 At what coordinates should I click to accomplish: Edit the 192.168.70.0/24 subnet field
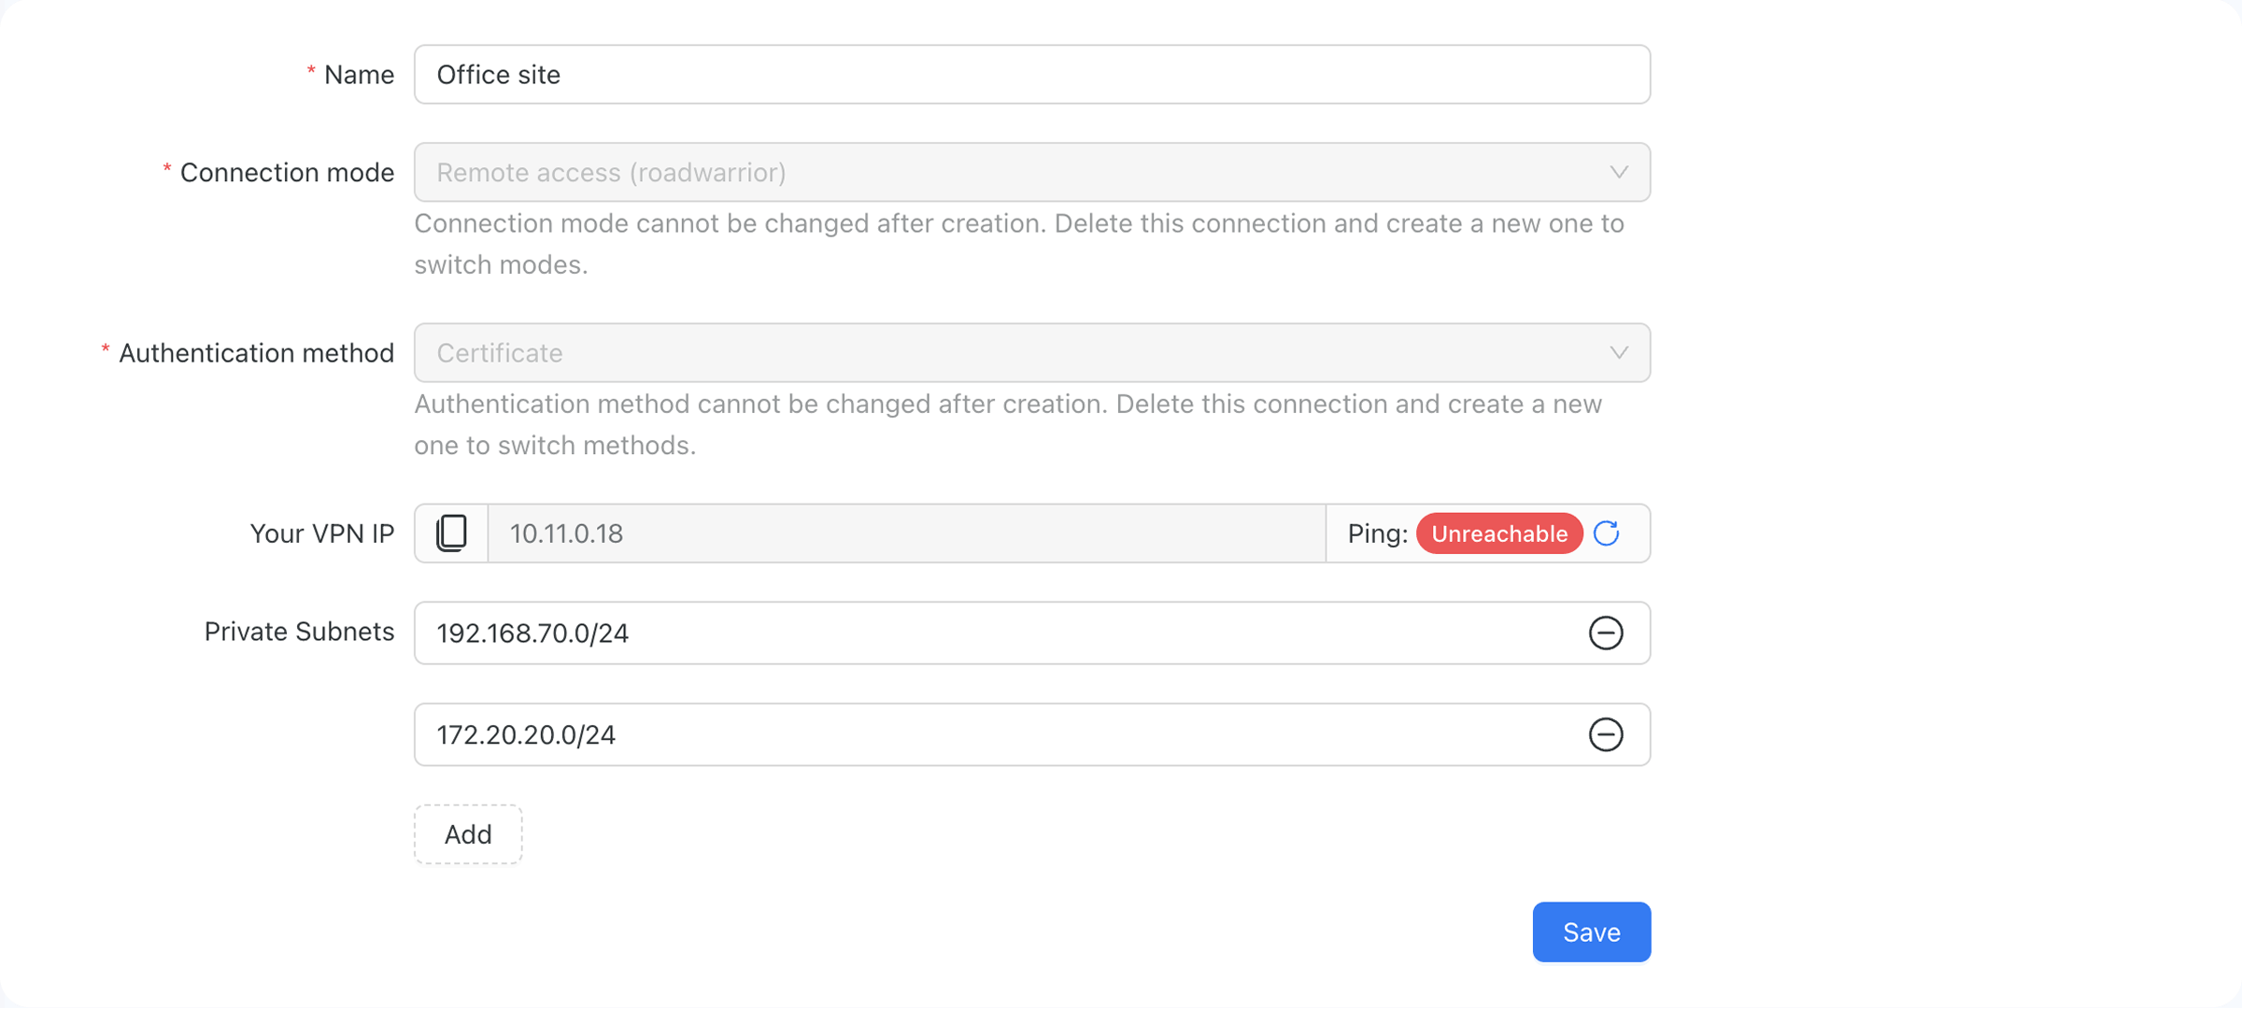(1032, 633)
